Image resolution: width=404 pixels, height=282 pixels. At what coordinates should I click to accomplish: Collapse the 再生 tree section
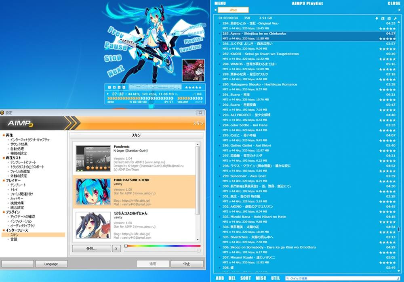[4, 135]
